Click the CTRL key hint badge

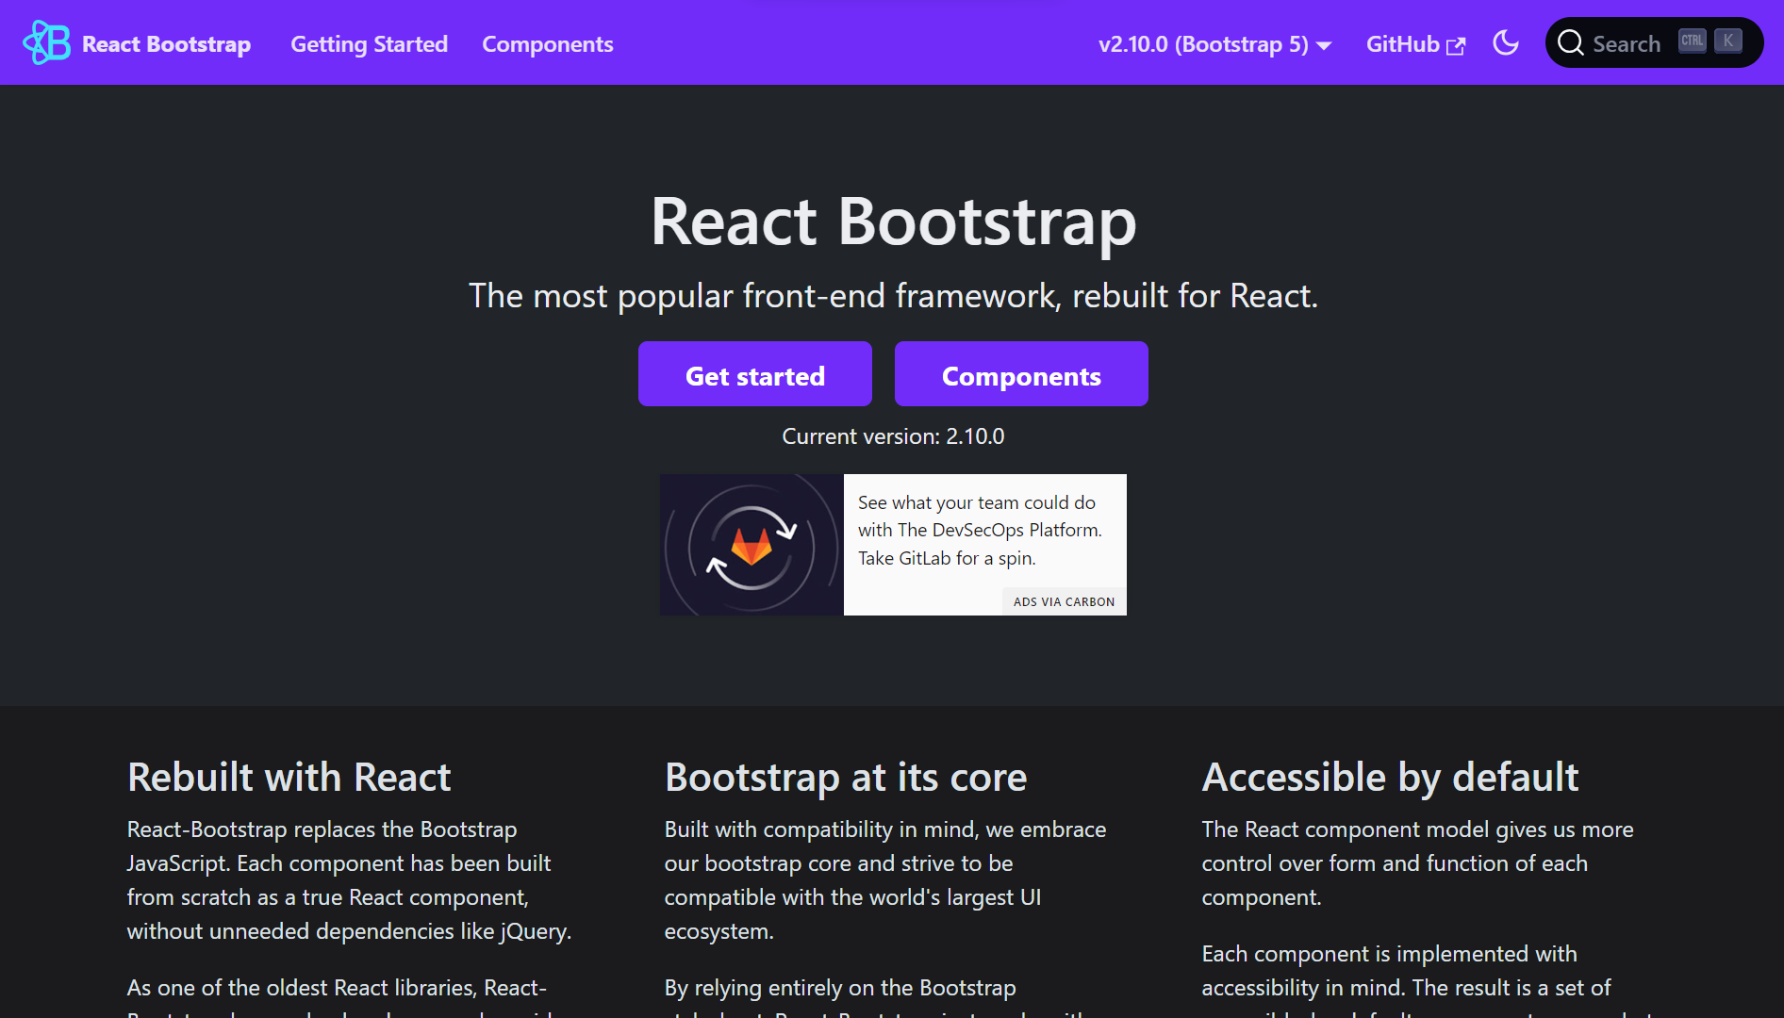tap(1692, 41)
